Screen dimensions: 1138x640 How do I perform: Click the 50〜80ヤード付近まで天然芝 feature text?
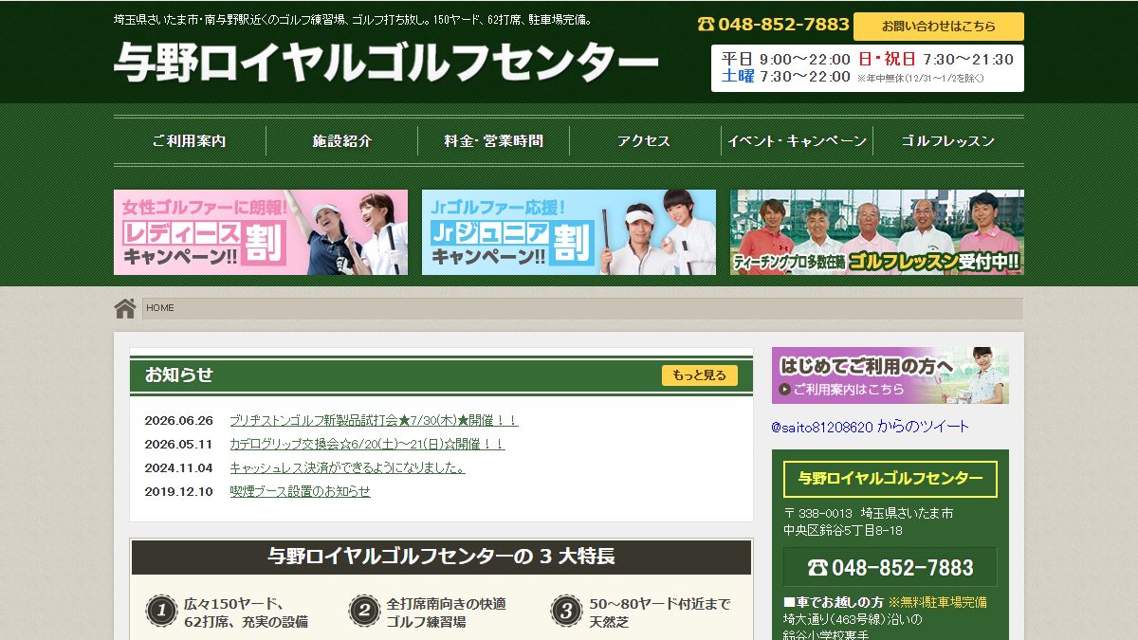[x=660, y=613]
